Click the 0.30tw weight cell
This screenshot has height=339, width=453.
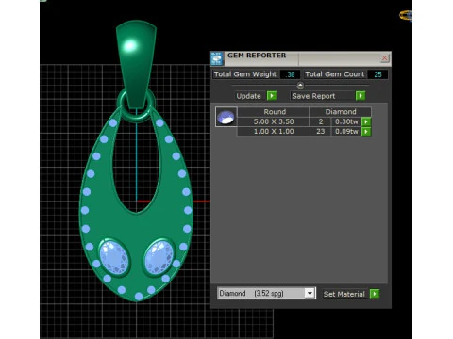[x=346, y=121]
